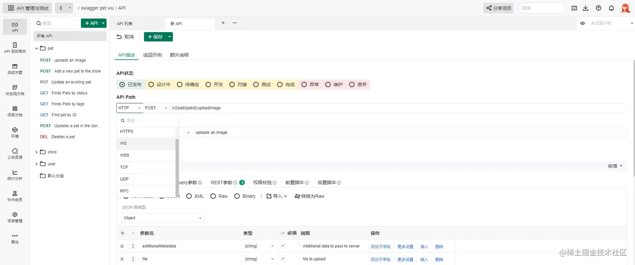Select the 开发 API status
Viewport: 635px width, 265px height.
[x=214, y=84]
